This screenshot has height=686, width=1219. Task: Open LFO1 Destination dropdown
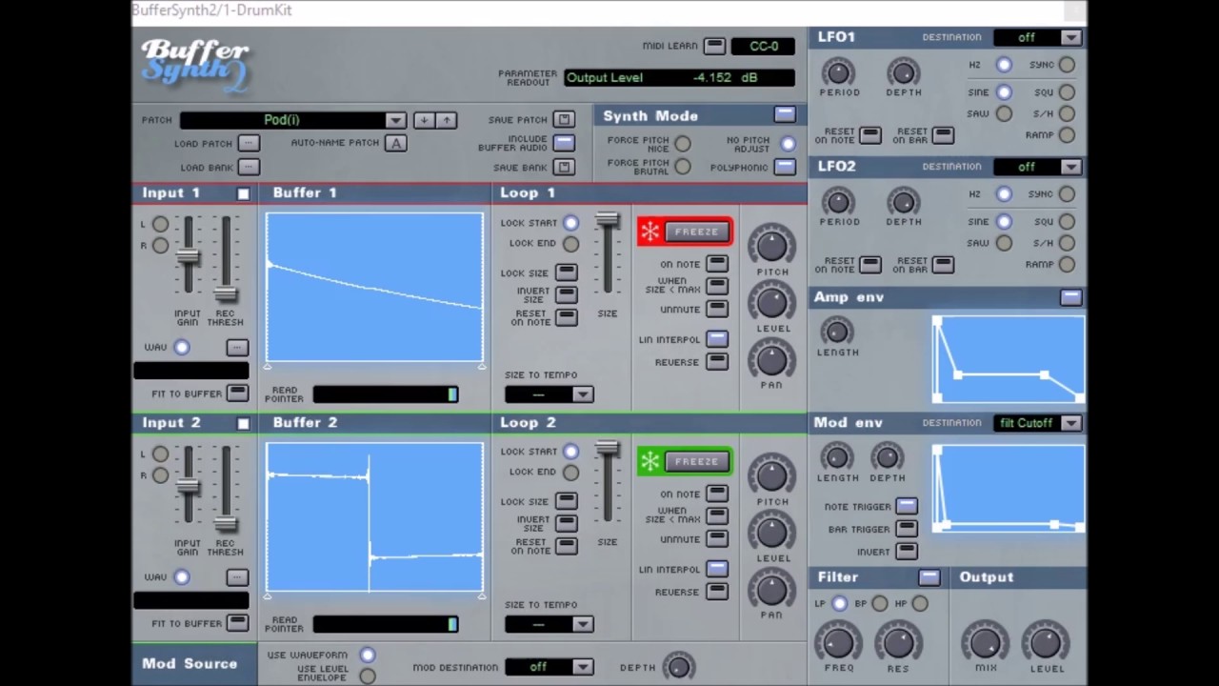pos(1037,37)
